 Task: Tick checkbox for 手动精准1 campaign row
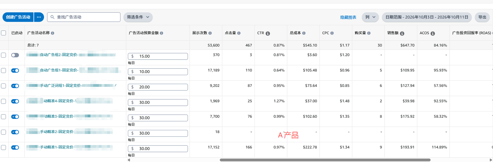4,148
